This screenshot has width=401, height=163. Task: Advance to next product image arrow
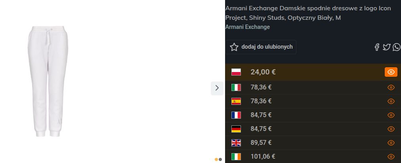click(217, 88)
